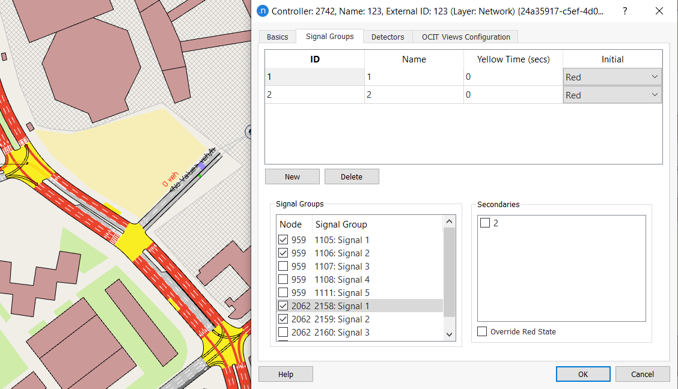
Task: Open the Initial state dropdown for signal group 2
Action: point(654,95)
